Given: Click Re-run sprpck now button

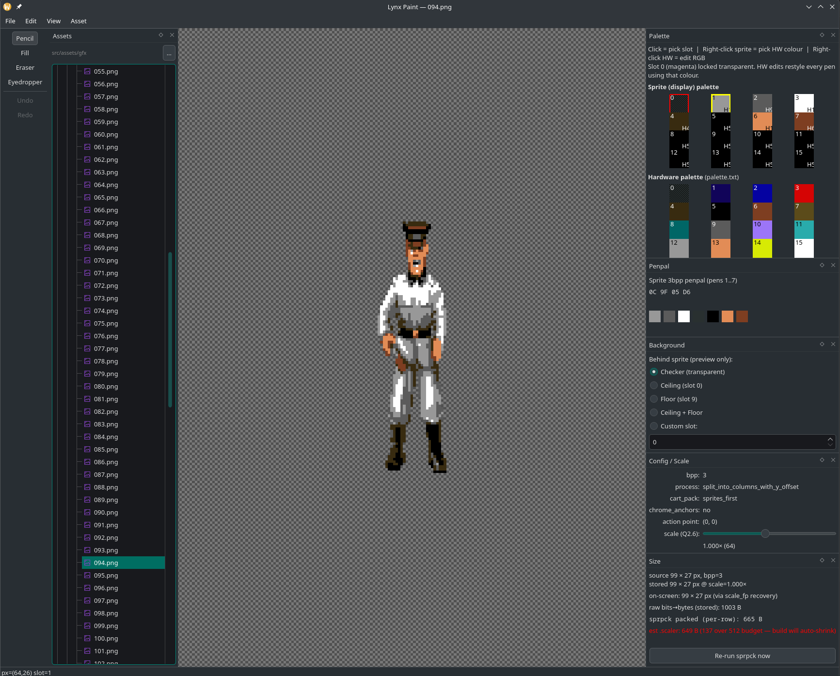Looking at the screenshot, I should (x=742, y=656).
